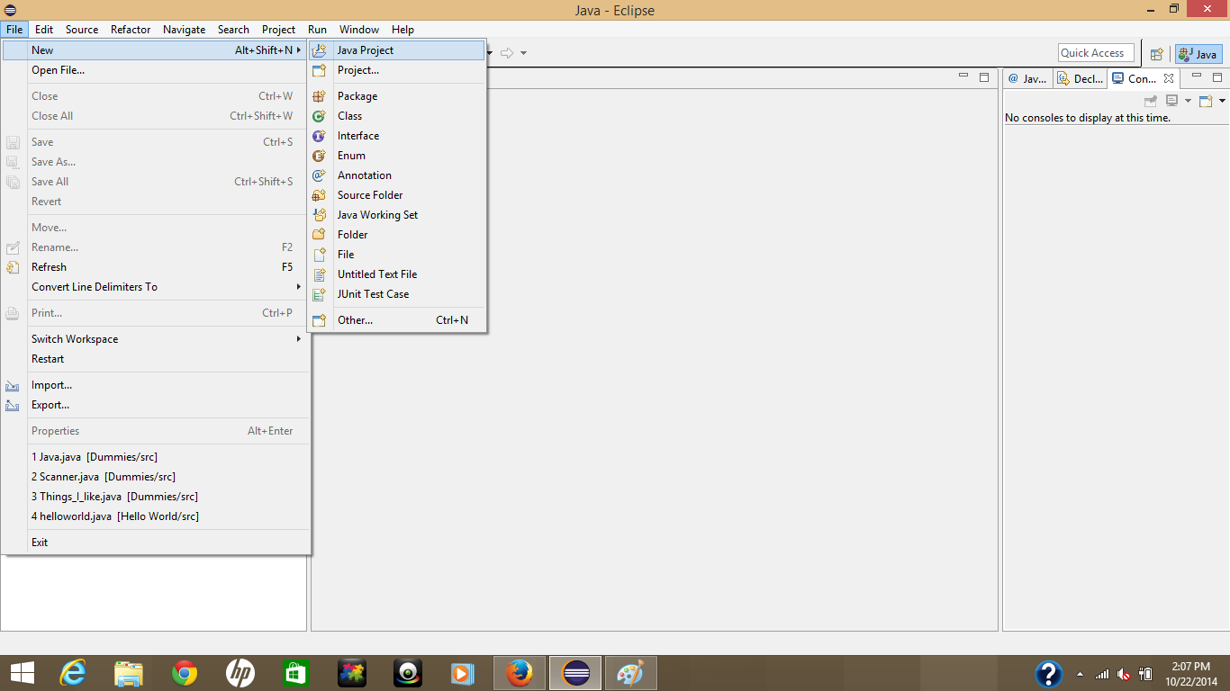Open the Edit menu
Screen dimensions: 1230x691
click(x=44, y=30)
